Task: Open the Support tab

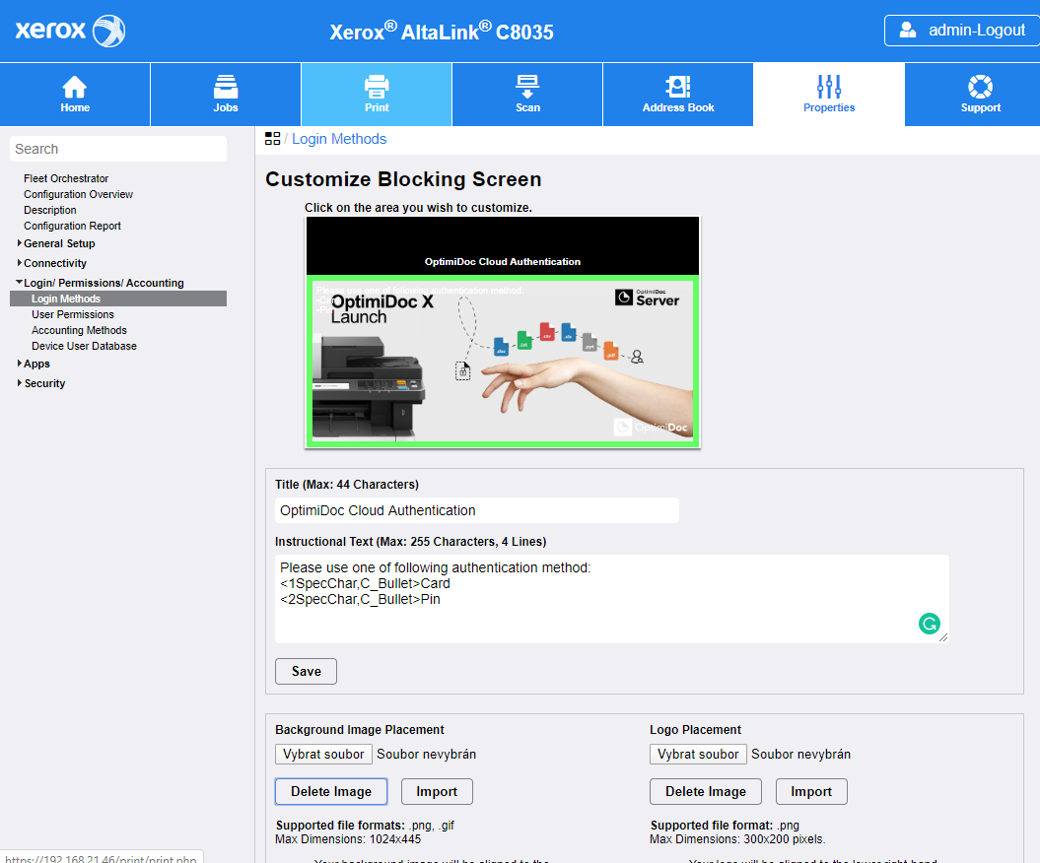Action: coord(972,95)
